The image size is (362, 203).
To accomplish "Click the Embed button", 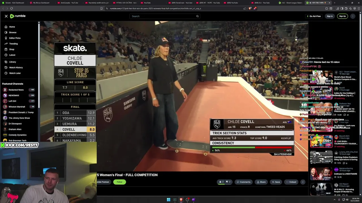I will (x=291, y=182).
